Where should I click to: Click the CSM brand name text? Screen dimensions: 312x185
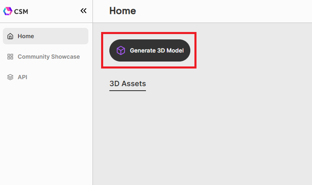click(x=21, y=11)
